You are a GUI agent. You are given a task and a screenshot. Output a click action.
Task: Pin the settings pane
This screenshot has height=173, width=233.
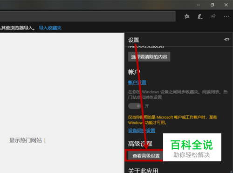[x=226, y=39]
